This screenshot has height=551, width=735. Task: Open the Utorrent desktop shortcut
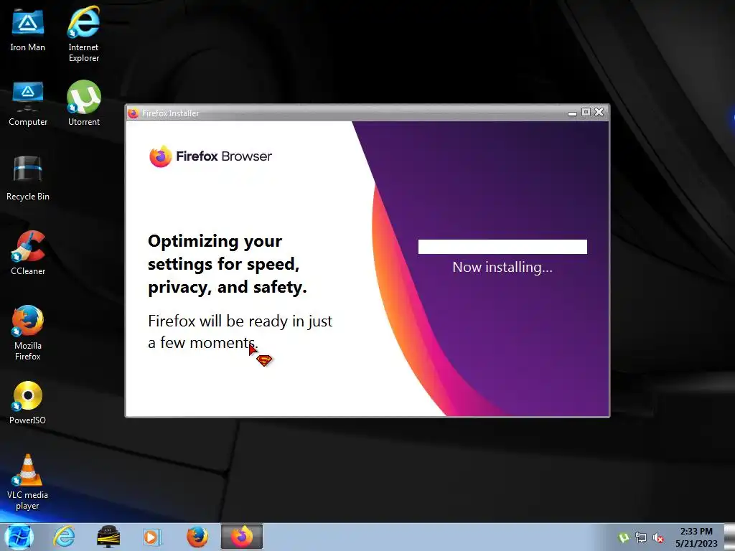tap(84, 103)
